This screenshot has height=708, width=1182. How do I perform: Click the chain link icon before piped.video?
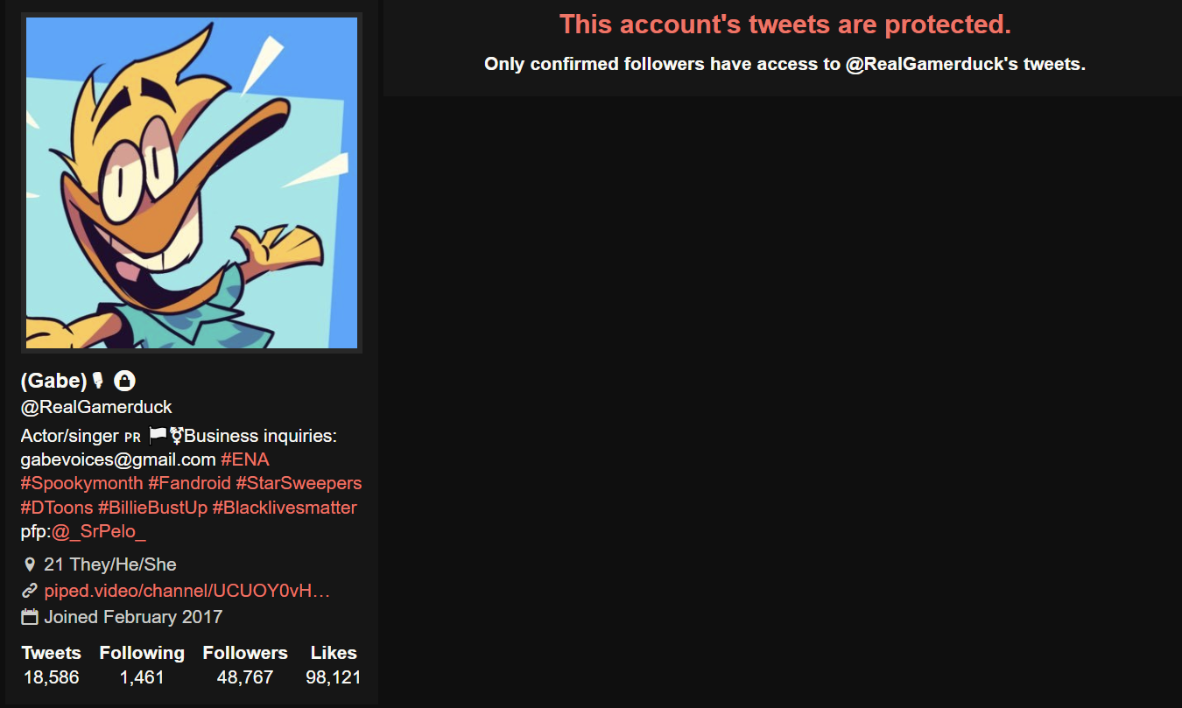coord(30,591)
